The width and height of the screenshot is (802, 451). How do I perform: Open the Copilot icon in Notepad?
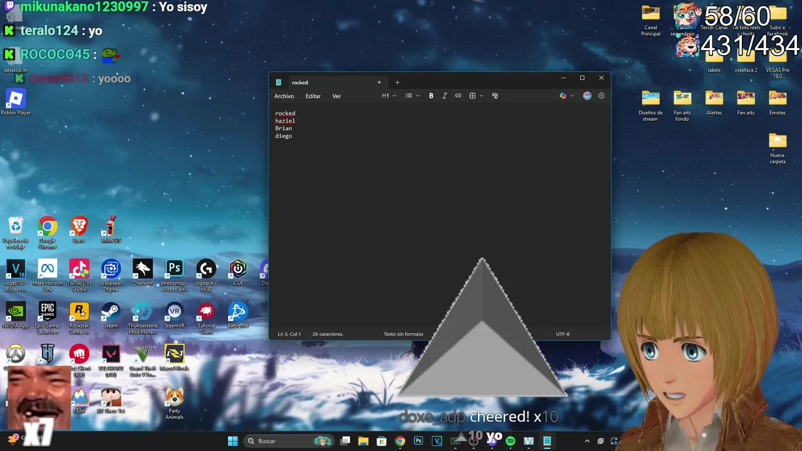(x=563, y=96)
